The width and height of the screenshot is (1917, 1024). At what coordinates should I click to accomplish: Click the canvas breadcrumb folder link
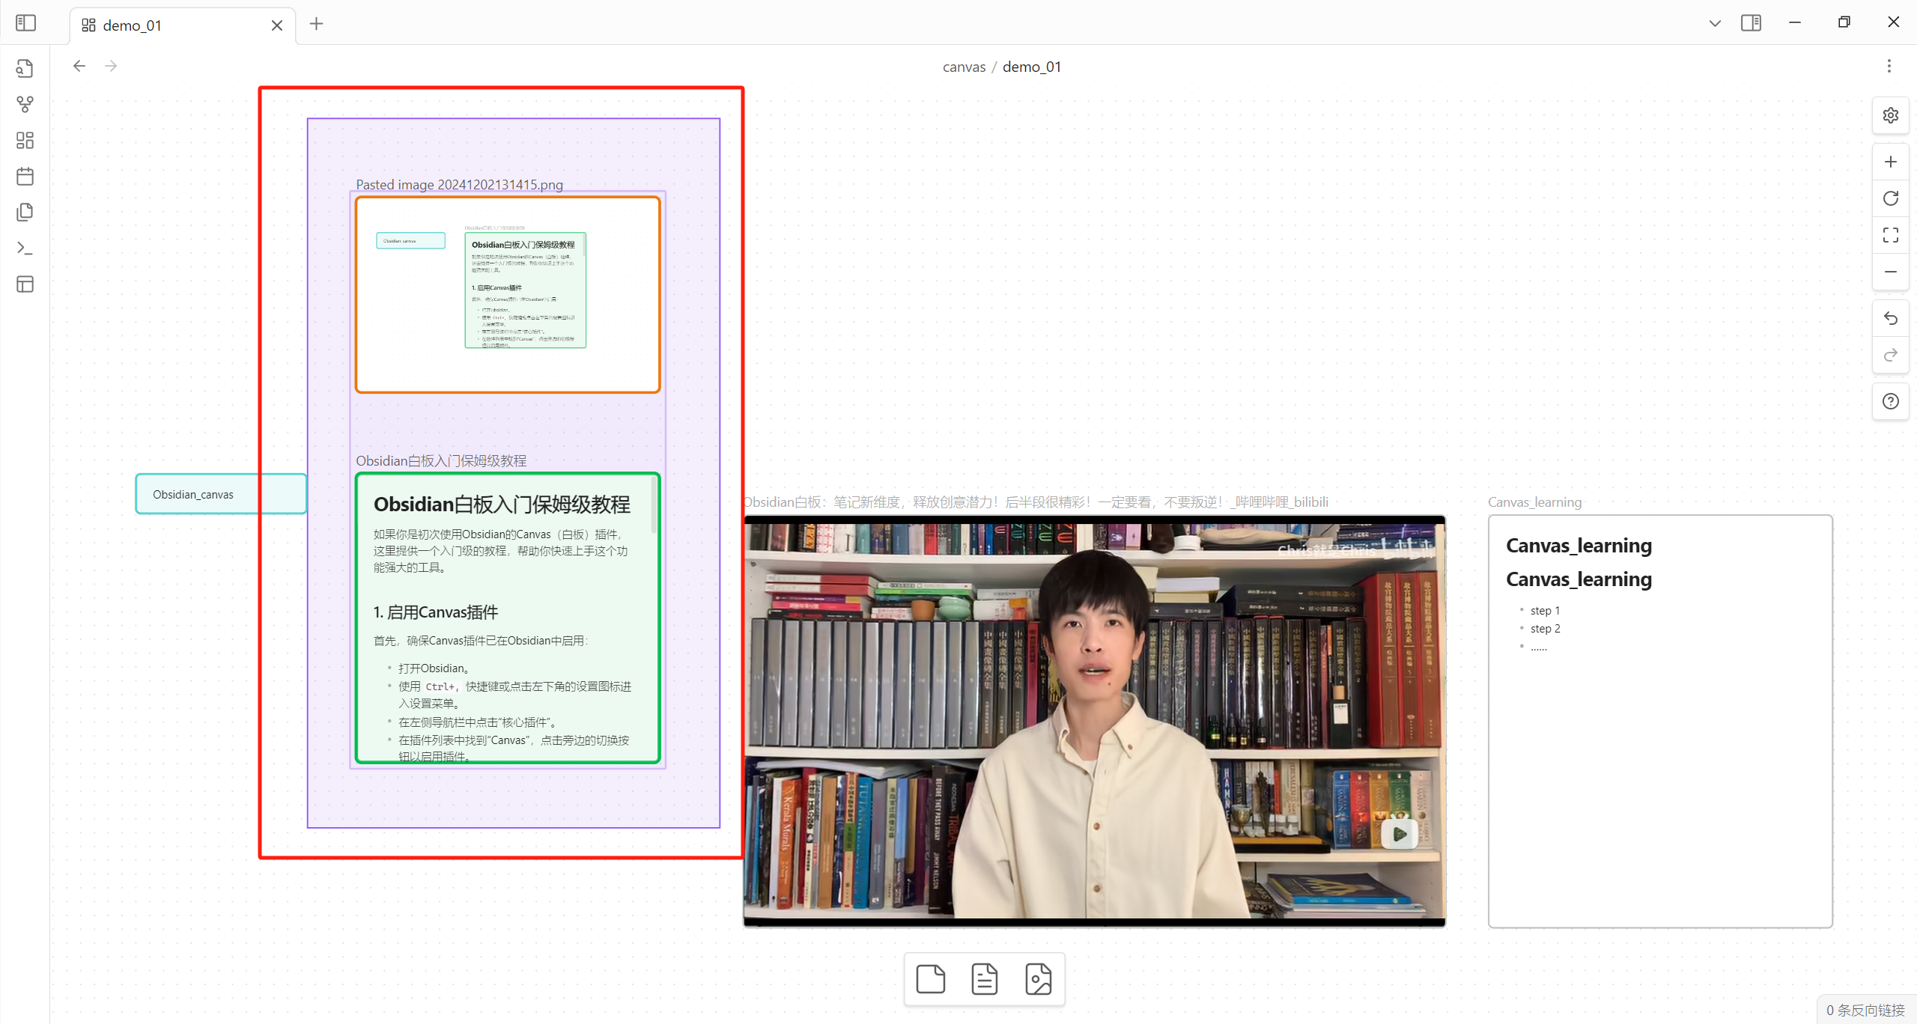click(963, 67)
